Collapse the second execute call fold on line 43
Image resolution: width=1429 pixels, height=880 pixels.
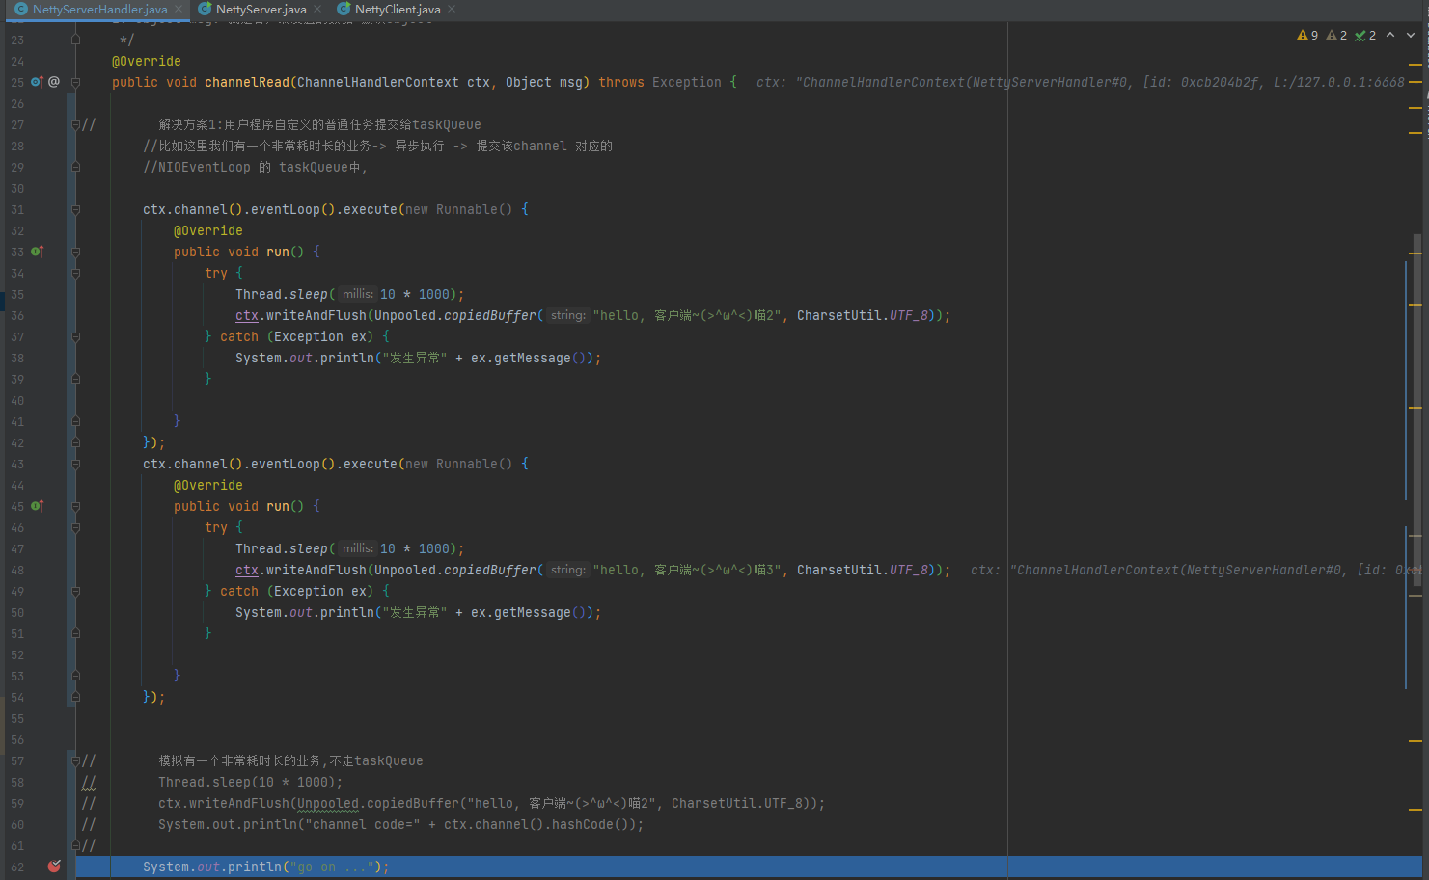point(75,464)
